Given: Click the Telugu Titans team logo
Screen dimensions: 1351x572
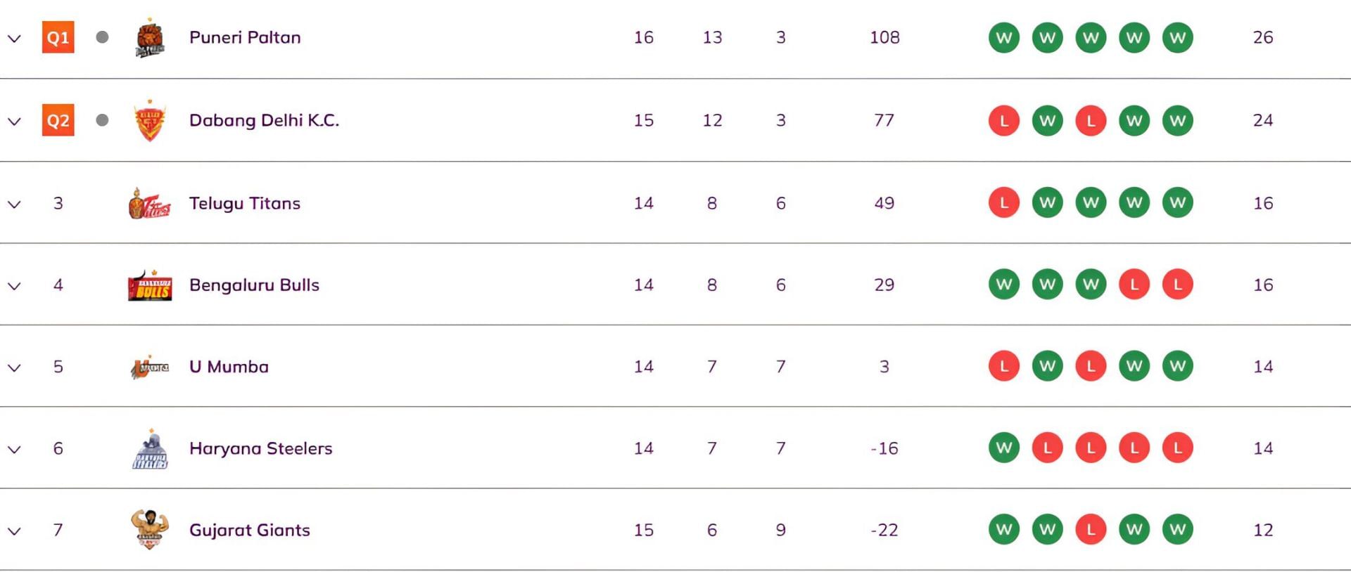Looking at the screenshot, I should click(149, 204).
